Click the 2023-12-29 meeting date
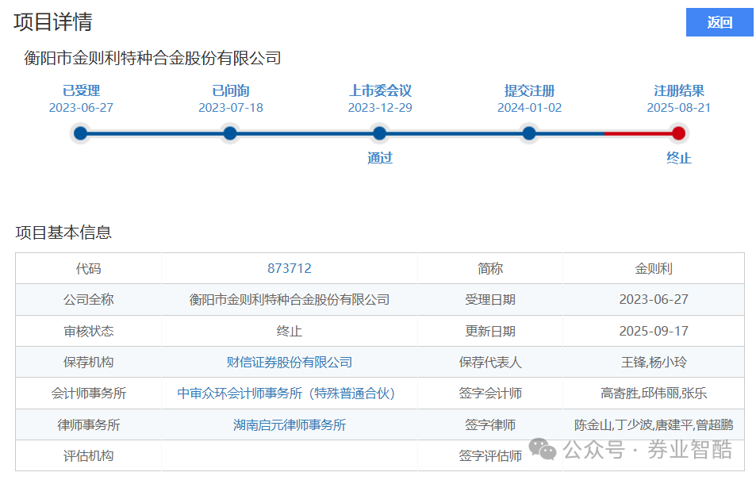This screenshot has width=756, height=480. [379, 108]
